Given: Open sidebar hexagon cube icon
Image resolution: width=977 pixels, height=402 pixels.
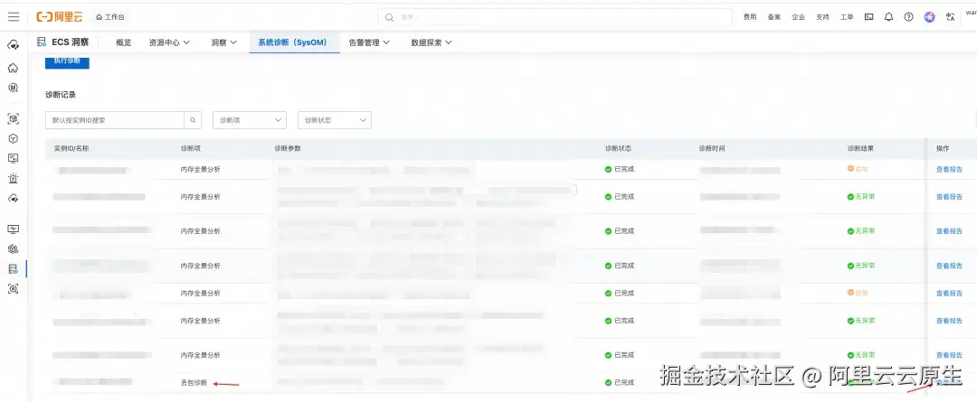Looking at the screenshot, I should (13, 138).
